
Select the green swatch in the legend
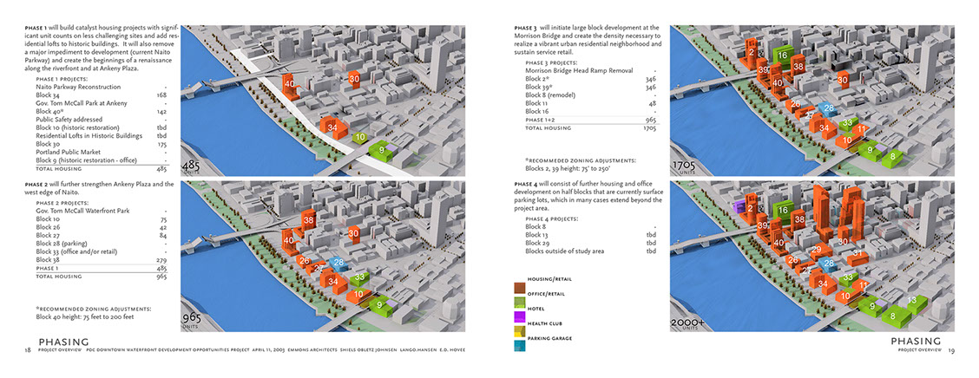coord(520,302)
